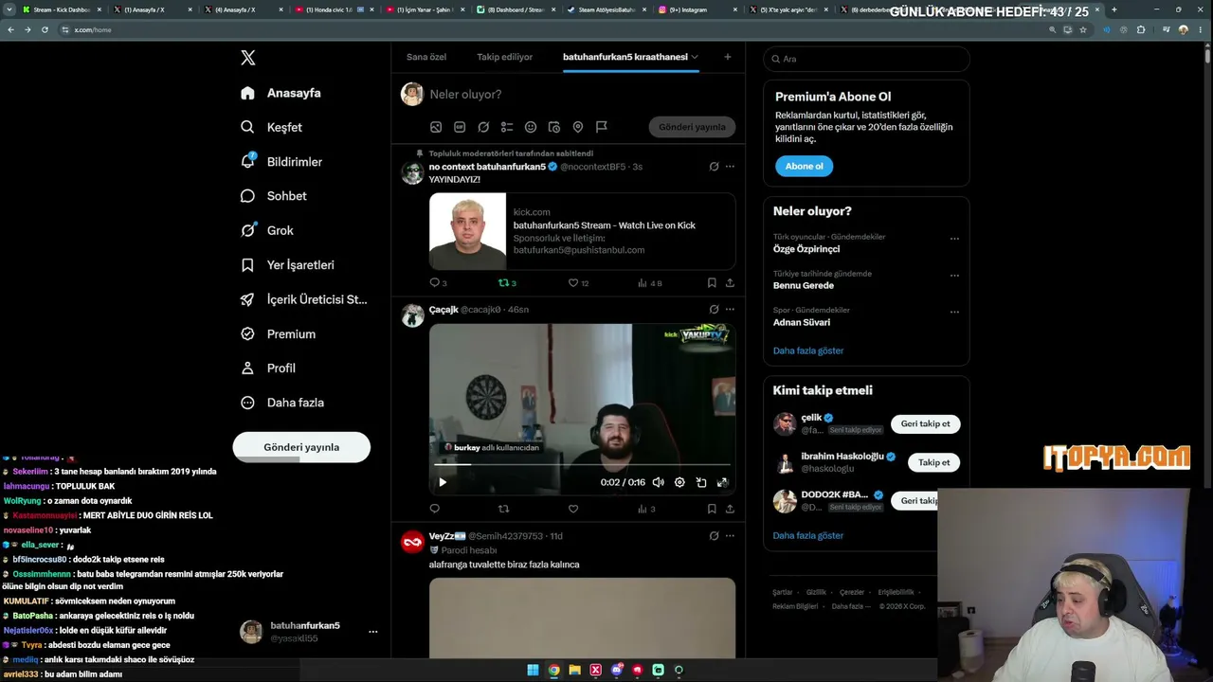Open Keşfet from the sidebar
The height and width of the screenshot is (682, 1213).
(272, 127)
